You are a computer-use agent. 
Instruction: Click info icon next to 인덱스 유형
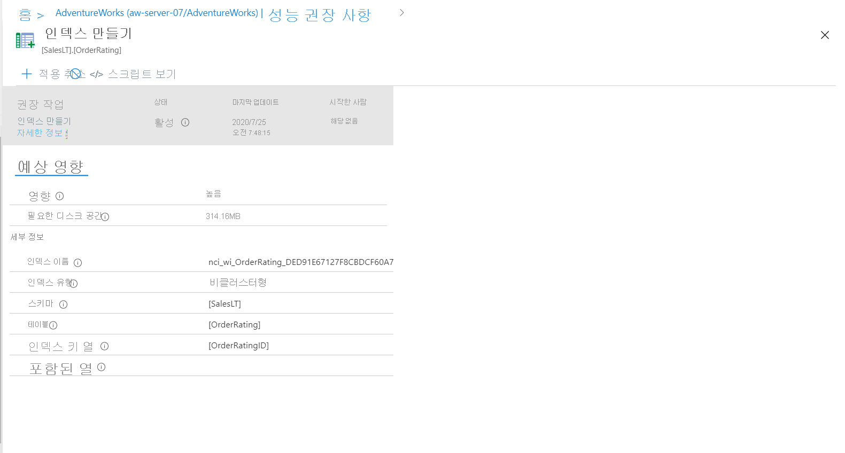pyautogui.click(x=74, y=284)
